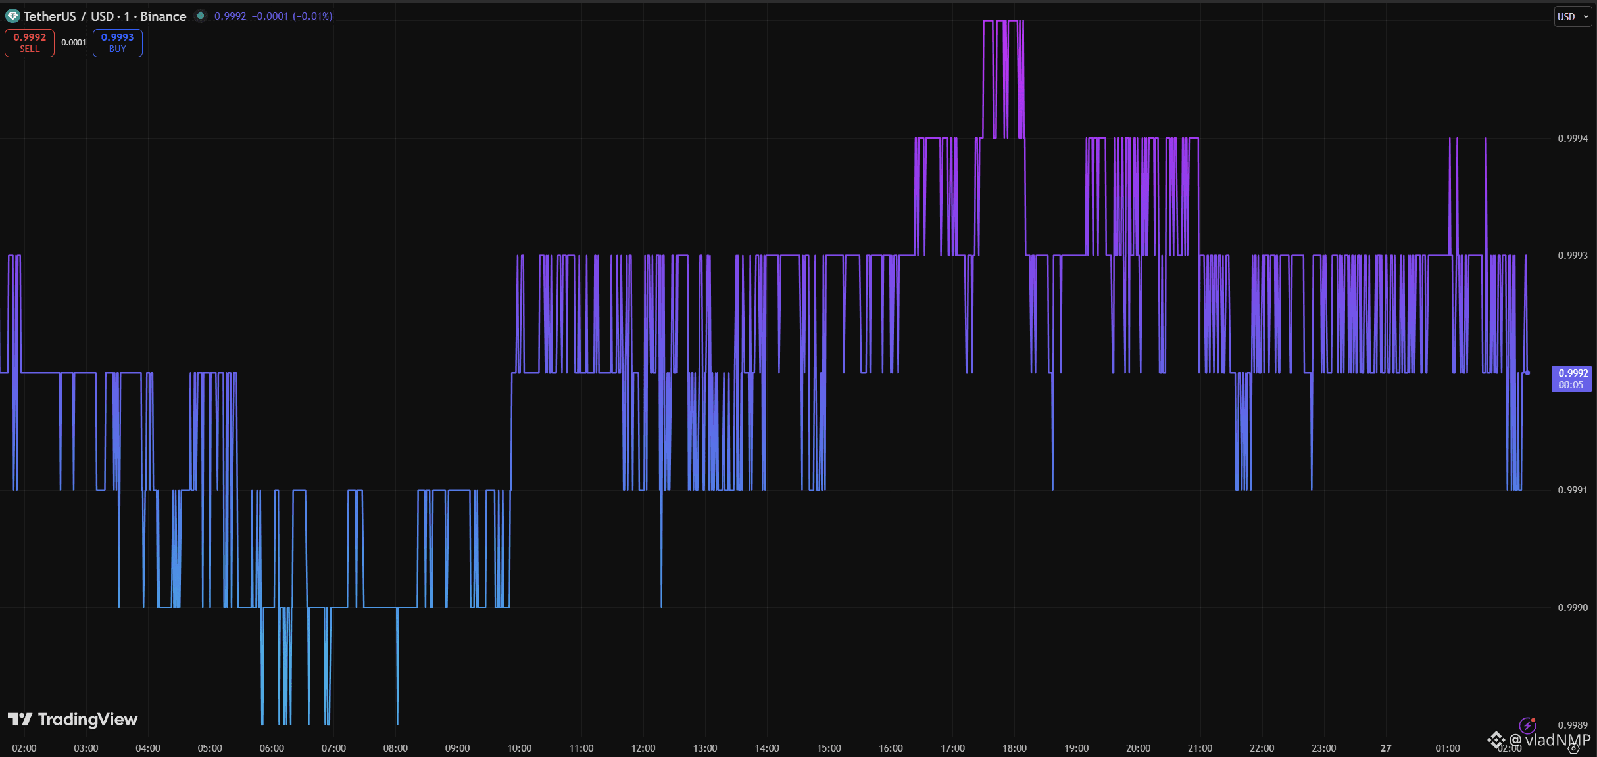Click the 27 date marker on time axis
The image size is (1597, 757).
(1386, 748)
